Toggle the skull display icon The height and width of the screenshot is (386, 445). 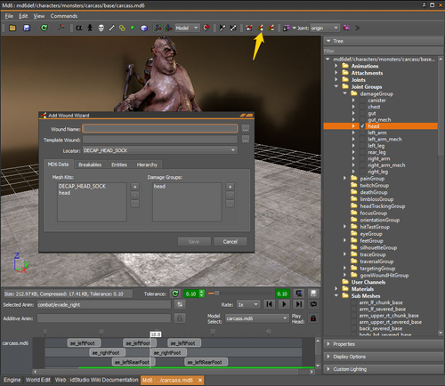pyautogui.click(x=101, y=28)
